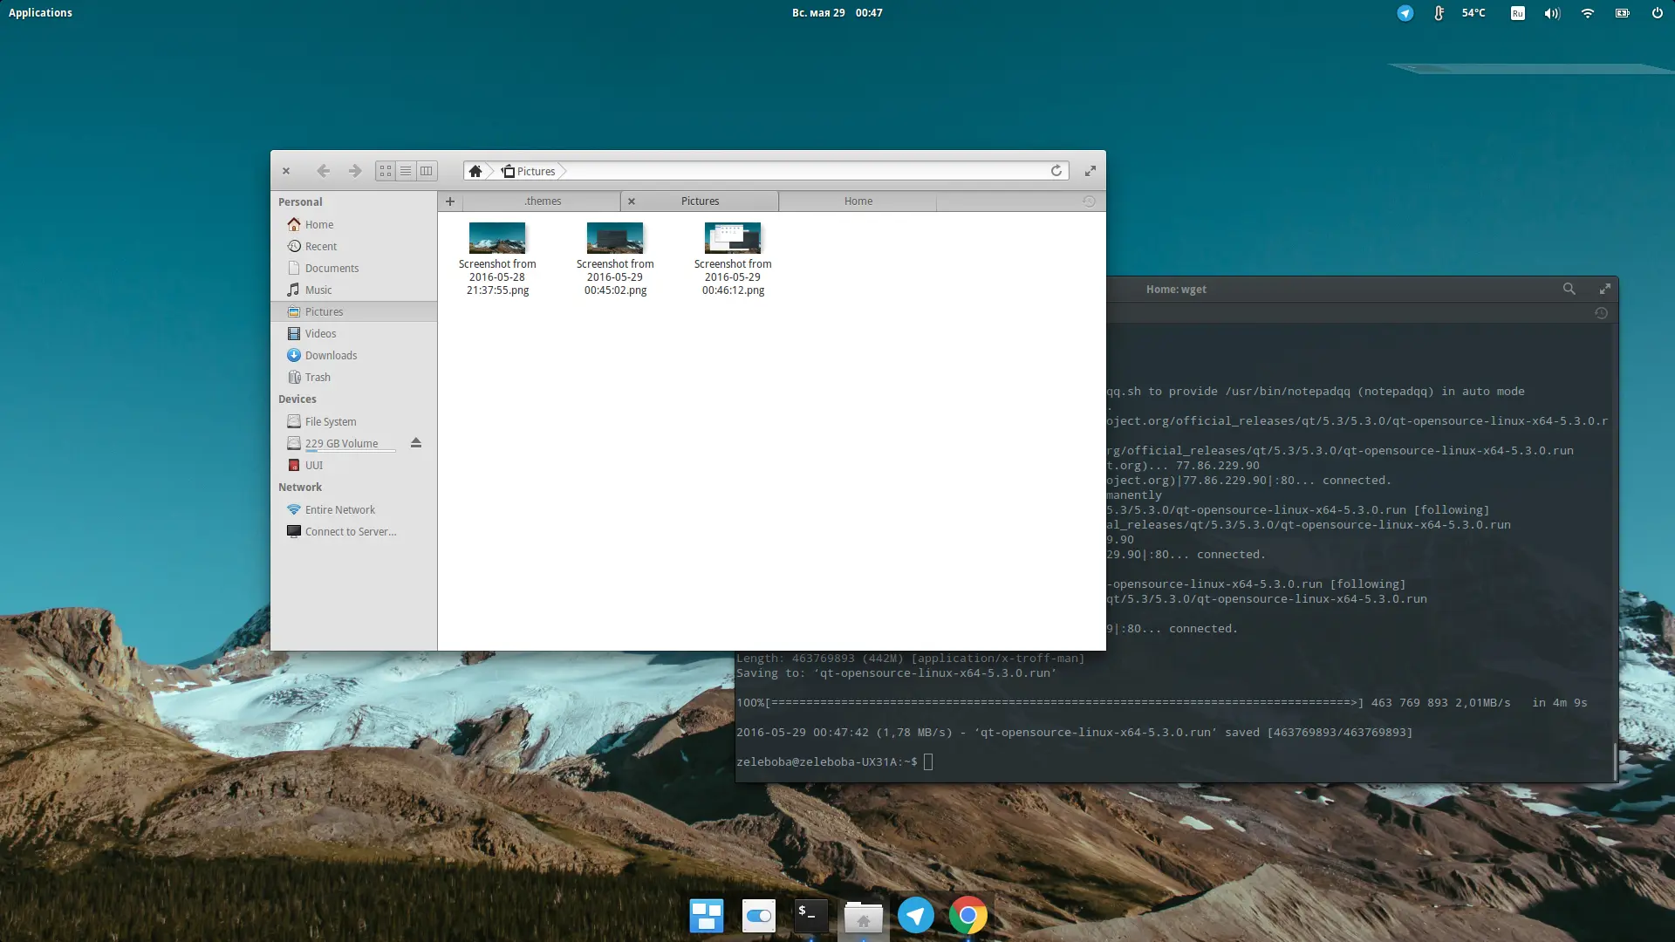Open search in the terminal window

tap(1569, 289)
